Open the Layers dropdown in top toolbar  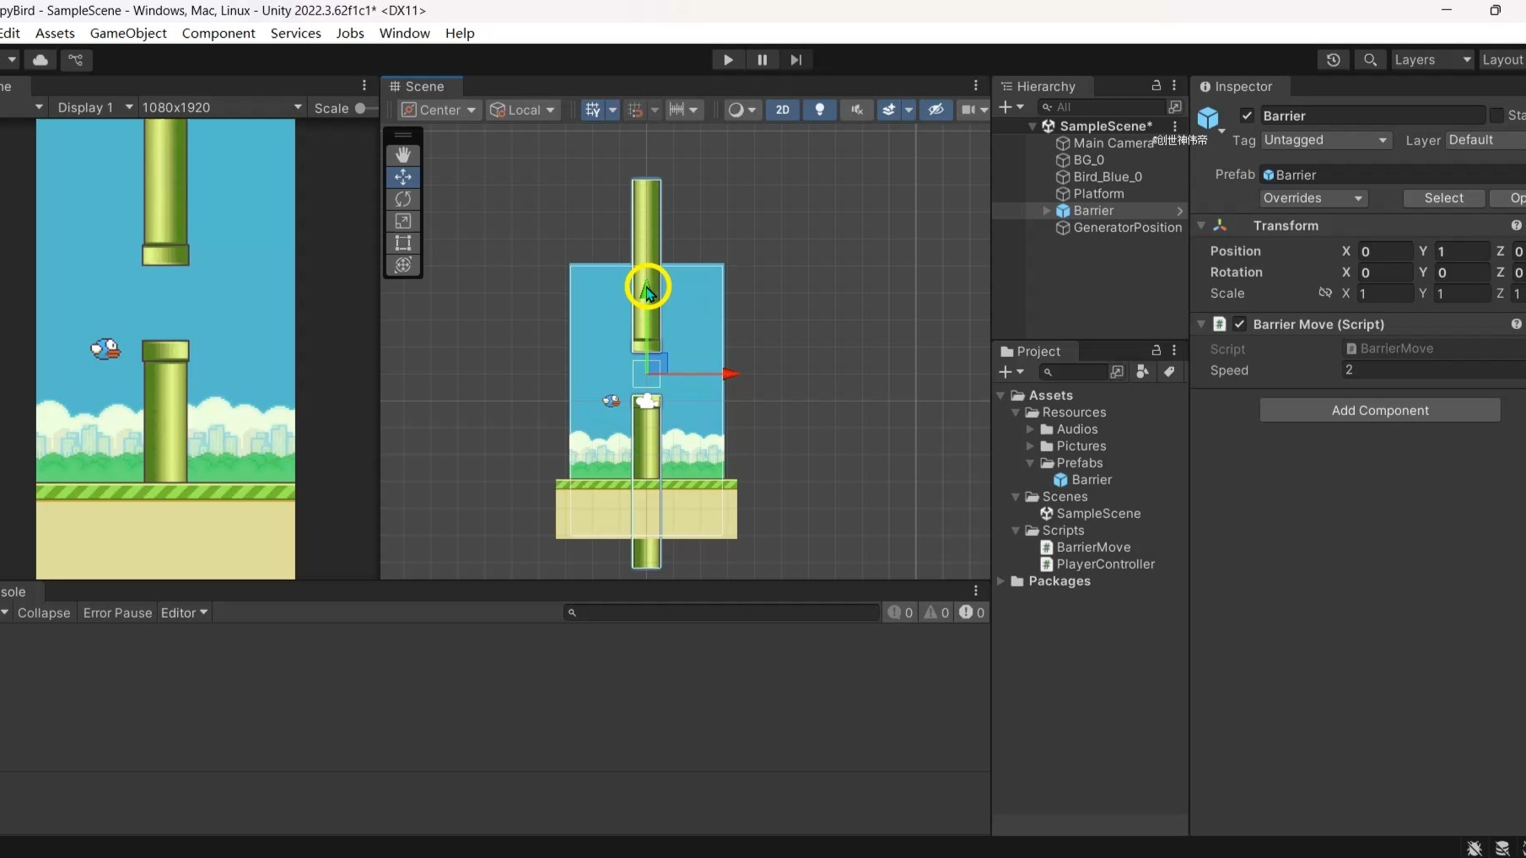click(1432, 60)
